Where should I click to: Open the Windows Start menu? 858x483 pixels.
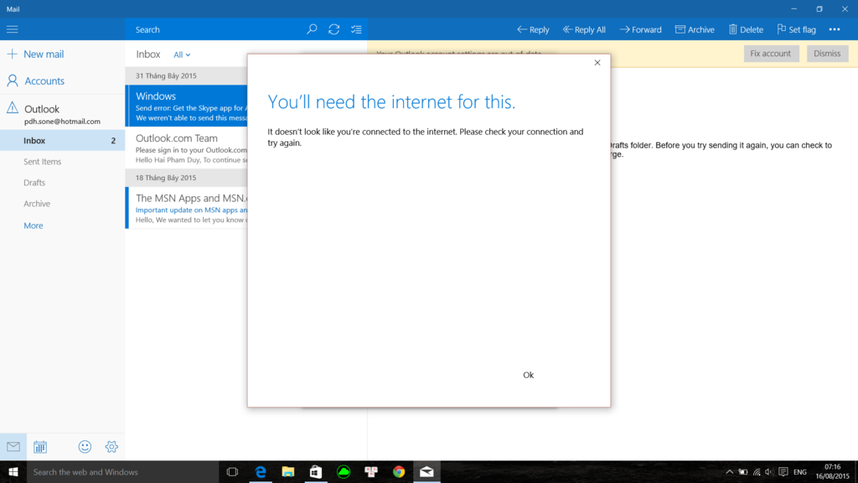[x=13, y=472]
